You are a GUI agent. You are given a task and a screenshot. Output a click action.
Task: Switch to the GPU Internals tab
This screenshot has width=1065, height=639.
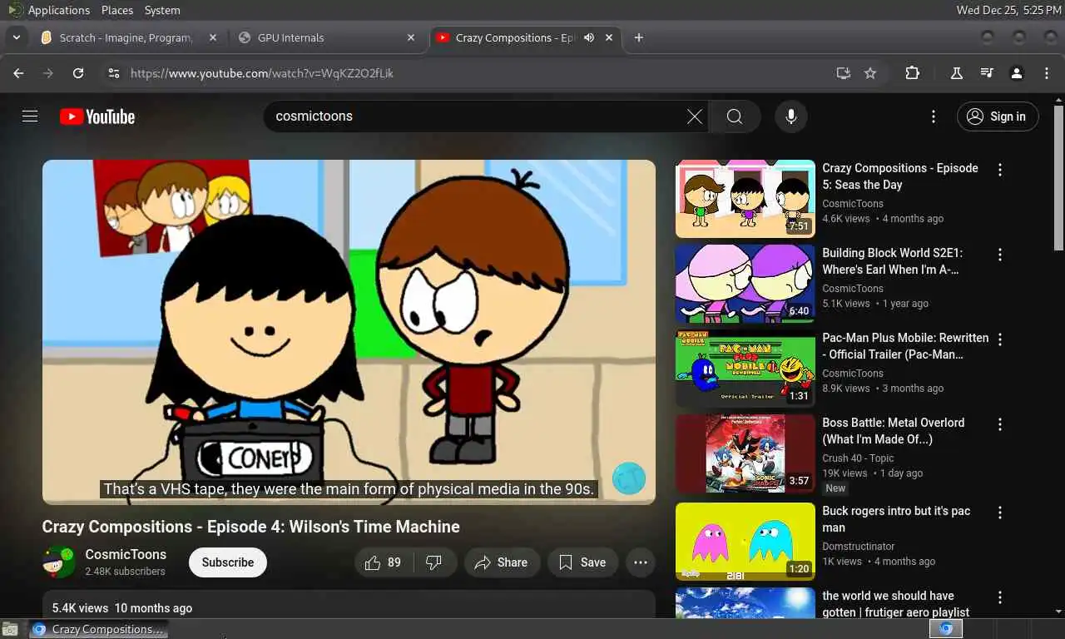(327, 37)
